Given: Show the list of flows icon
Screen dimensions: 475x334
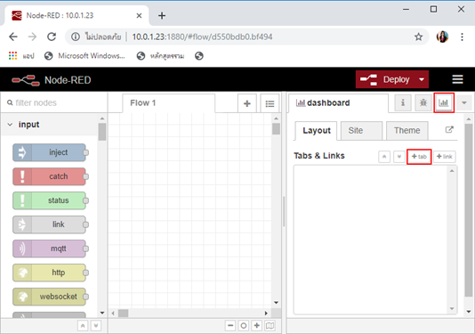Looking at the screenshot, I should coord(270,103).
